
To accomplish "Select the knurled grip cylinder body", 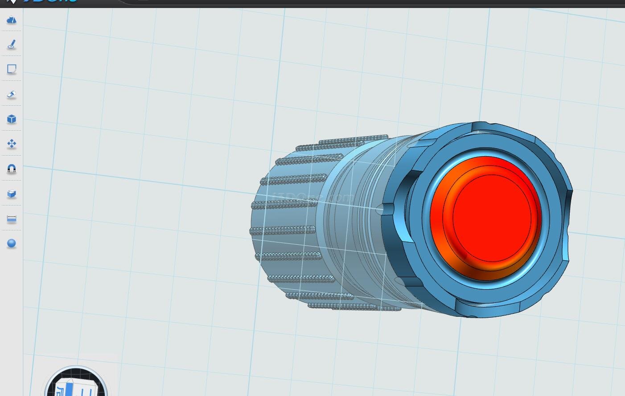I will (285, 218).
